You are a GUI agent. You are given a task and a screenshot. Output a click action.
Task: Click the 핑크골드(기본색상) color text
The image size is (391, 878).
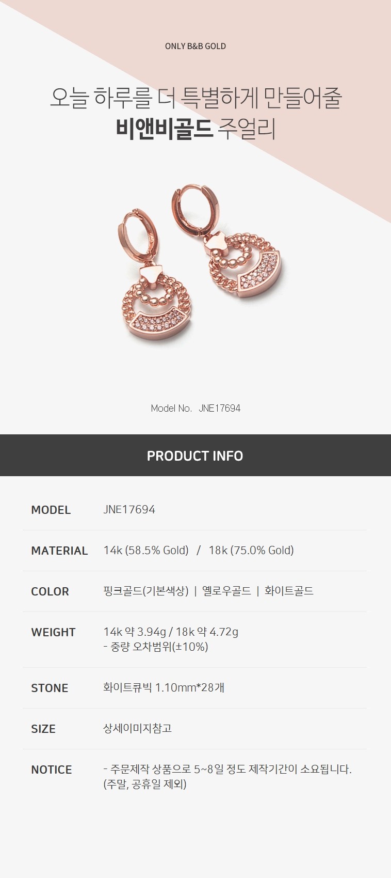(x=146, y=591)
